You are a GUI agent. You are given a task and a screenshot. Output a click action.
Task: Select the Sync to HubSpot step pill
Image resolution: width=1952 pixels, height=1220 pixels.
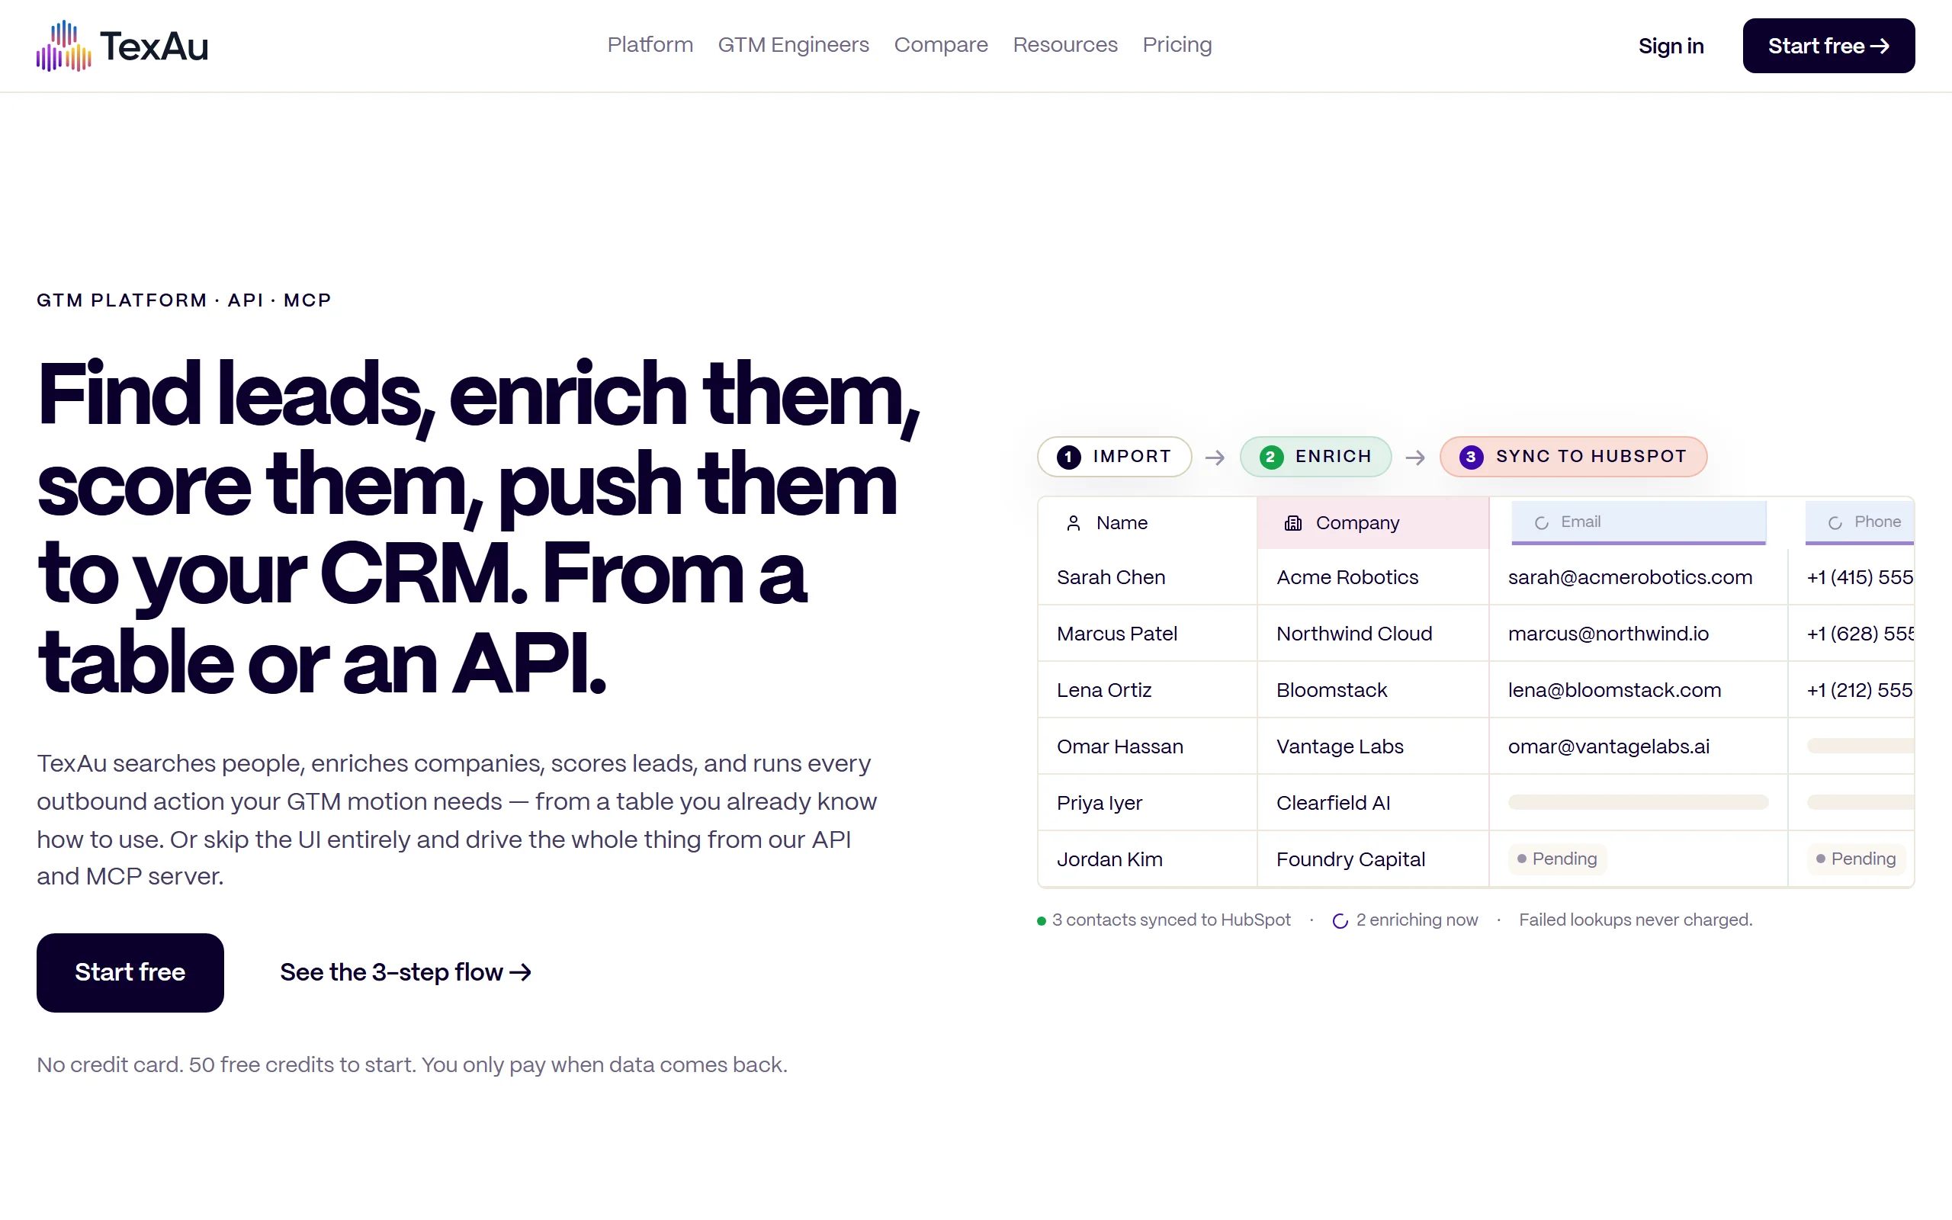(1574, 457)
